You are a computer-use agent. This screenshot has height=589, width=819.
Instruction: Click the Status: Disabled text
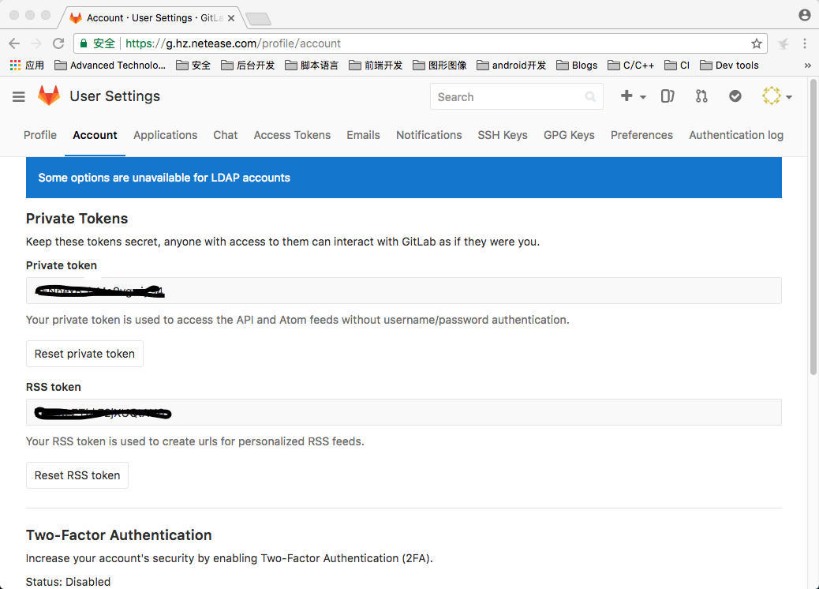click(68, 582)
